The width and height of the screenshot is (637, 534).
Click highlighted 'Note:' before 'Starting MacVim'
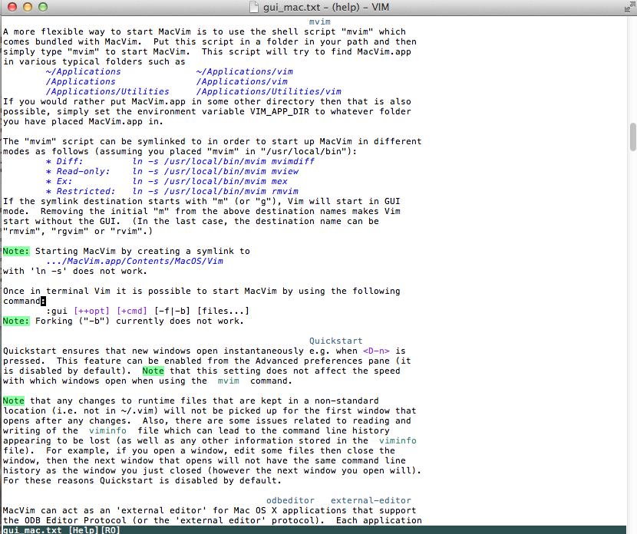click(16, 251)
